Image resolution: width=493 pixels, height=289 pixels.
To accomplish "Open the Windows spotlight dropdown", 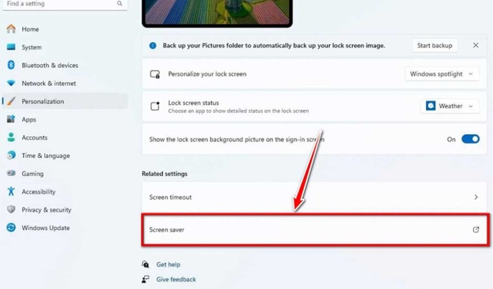I will [x=442, y=74].
